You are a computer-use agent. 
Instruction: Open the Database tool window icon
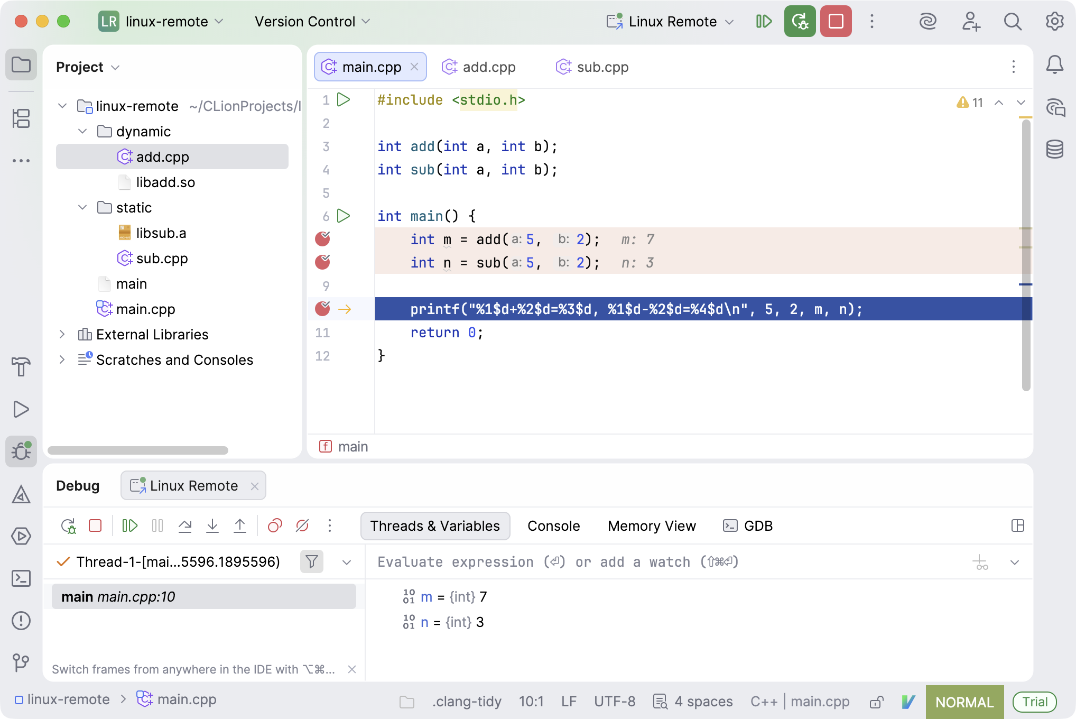click(x=1054, y=150)
